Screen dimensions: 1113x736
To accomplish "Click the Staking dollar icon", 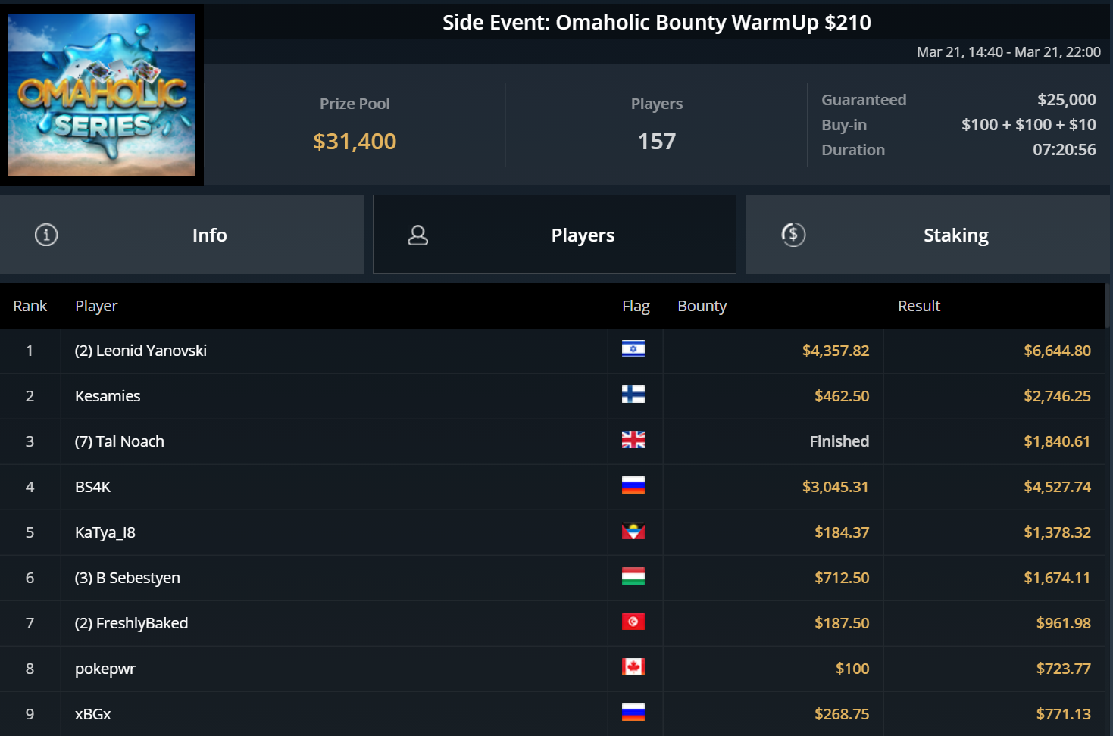I will coord(793,235).
